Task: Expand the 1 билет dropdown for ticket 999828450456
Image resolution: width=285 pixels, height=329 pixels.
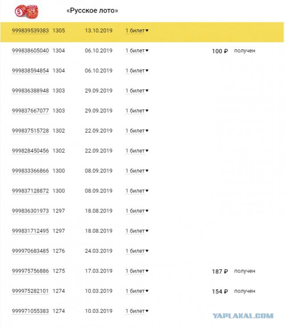Action: (x=137, y=151)
